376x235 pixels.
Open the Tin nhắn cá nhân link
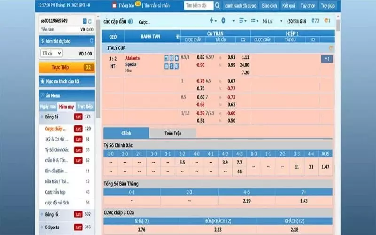click(x=157, y=6)
